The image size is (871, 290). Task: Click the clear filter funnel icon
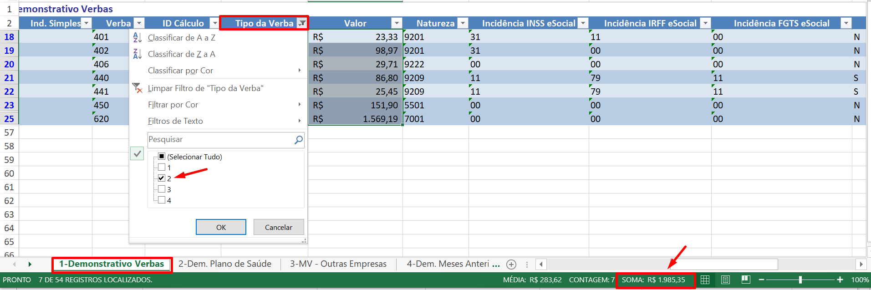click(137, 88)
